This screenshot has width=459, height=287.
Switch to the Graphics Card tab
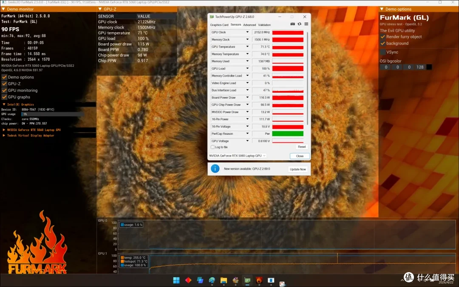(x=219, y=25)
